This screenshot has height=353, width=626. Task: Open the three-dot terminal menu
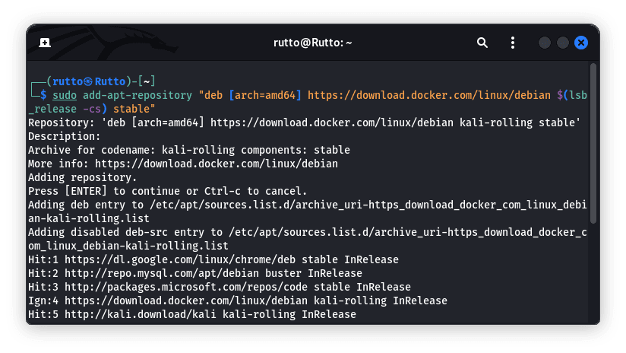pos(513,43)
